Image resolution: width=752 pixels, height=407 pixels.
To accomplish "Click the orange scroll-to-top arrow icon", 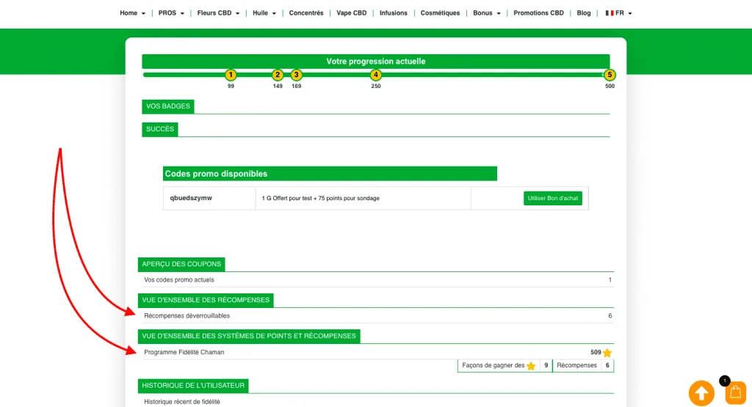I will point(701,393).
